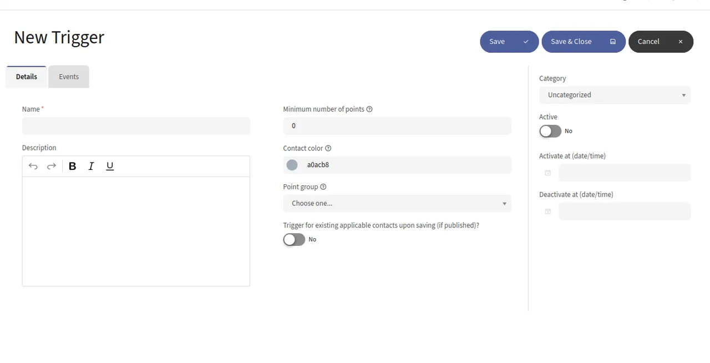Switch the Active toggle on
This screenshot has width=710, height=363.
click(x=550, y=131)
